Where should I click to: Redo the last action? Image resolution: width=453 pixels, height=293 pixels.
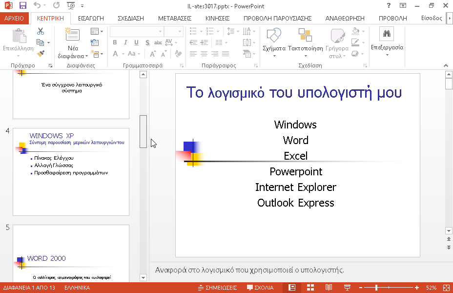click(56, 5)
